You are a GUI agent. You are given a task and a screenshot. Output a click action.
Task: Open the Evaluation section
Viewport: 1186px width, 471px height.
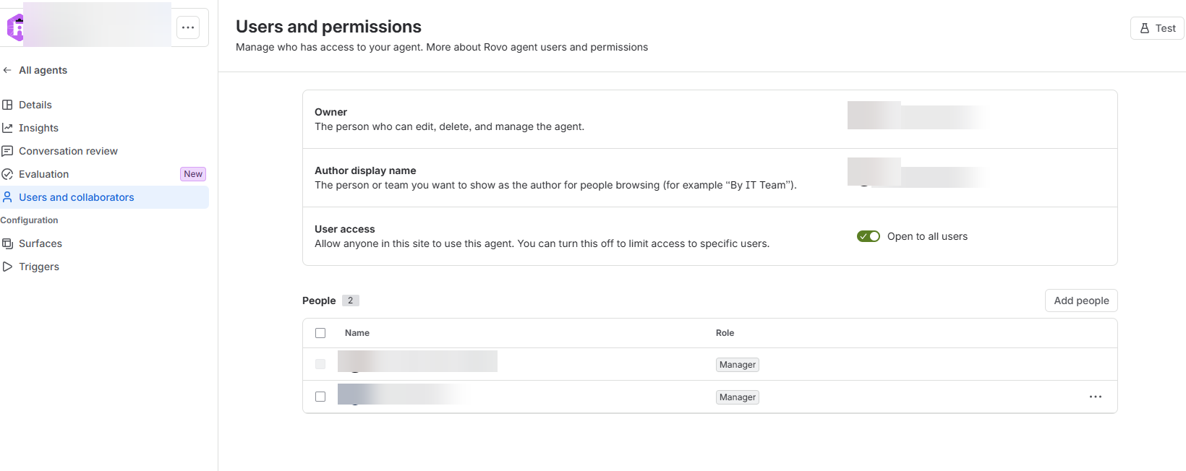coord(104,174)
